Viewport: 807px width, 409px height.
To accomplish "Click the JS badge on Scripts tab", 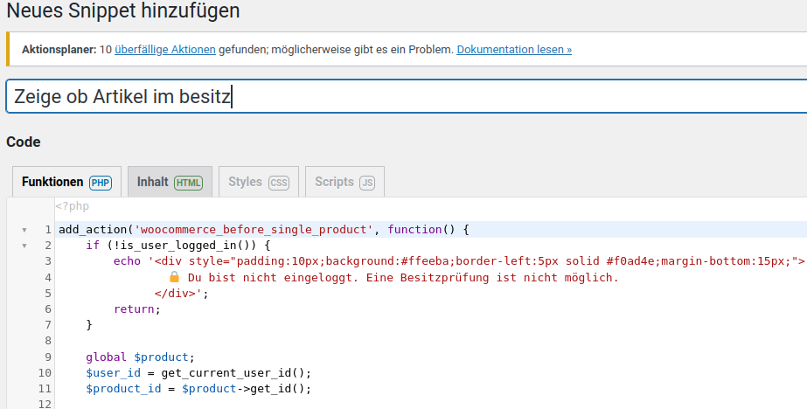I will [367, 183].
